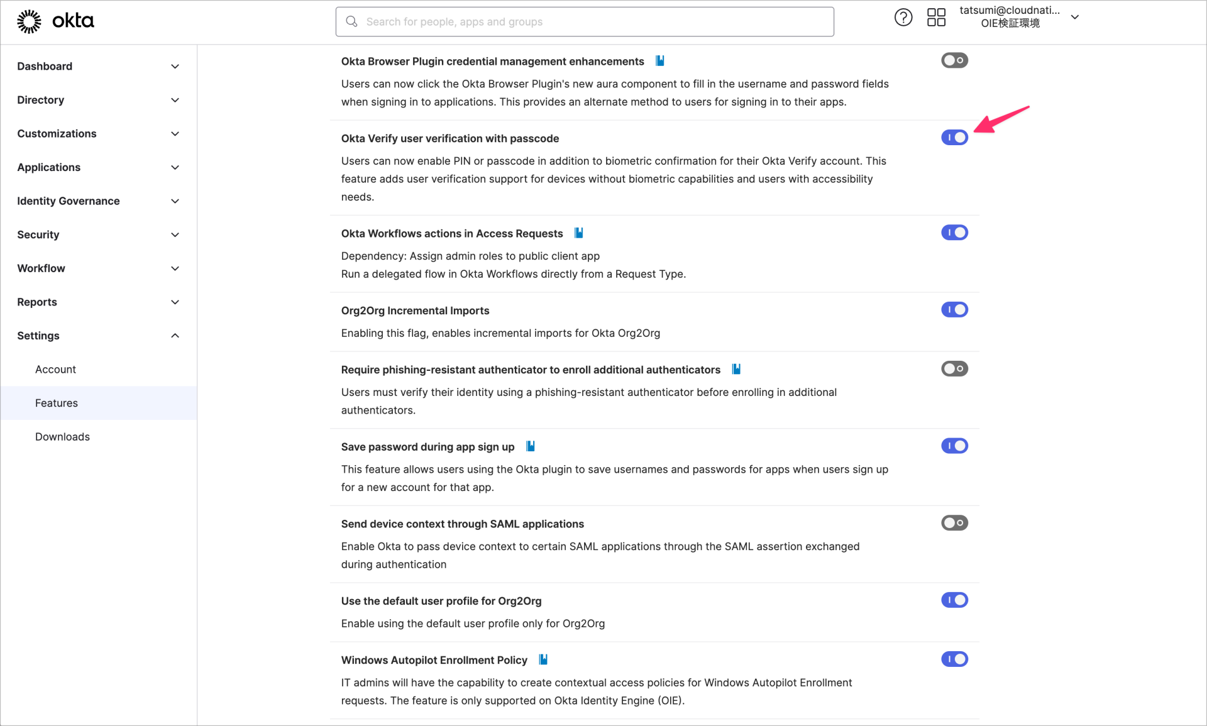This screenshot has width=1207, height=726.
Task: Open the Downloads settings page
Action: coord(62,436)
